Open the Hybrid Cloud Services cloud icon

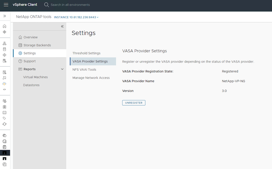[5, 84]
